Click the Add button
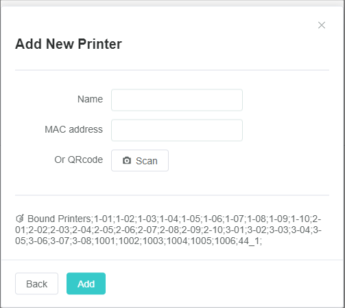 point(86,283)
